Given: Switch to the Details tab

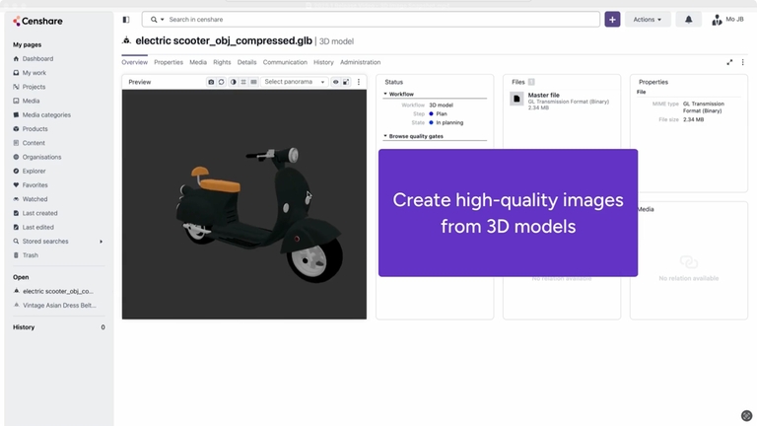Looking at the screenshot, I should (x=246, y=62).
